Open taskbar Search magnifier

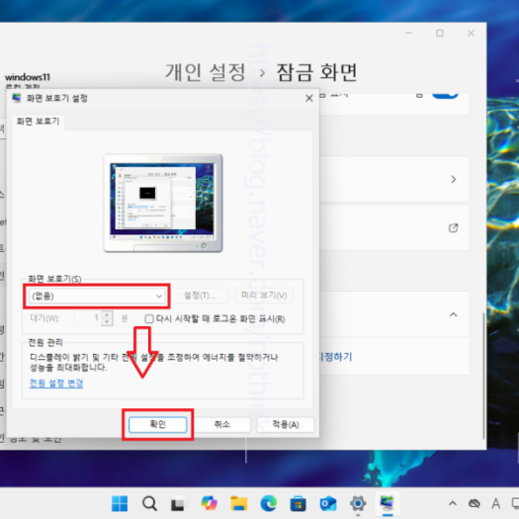point(149,503)
